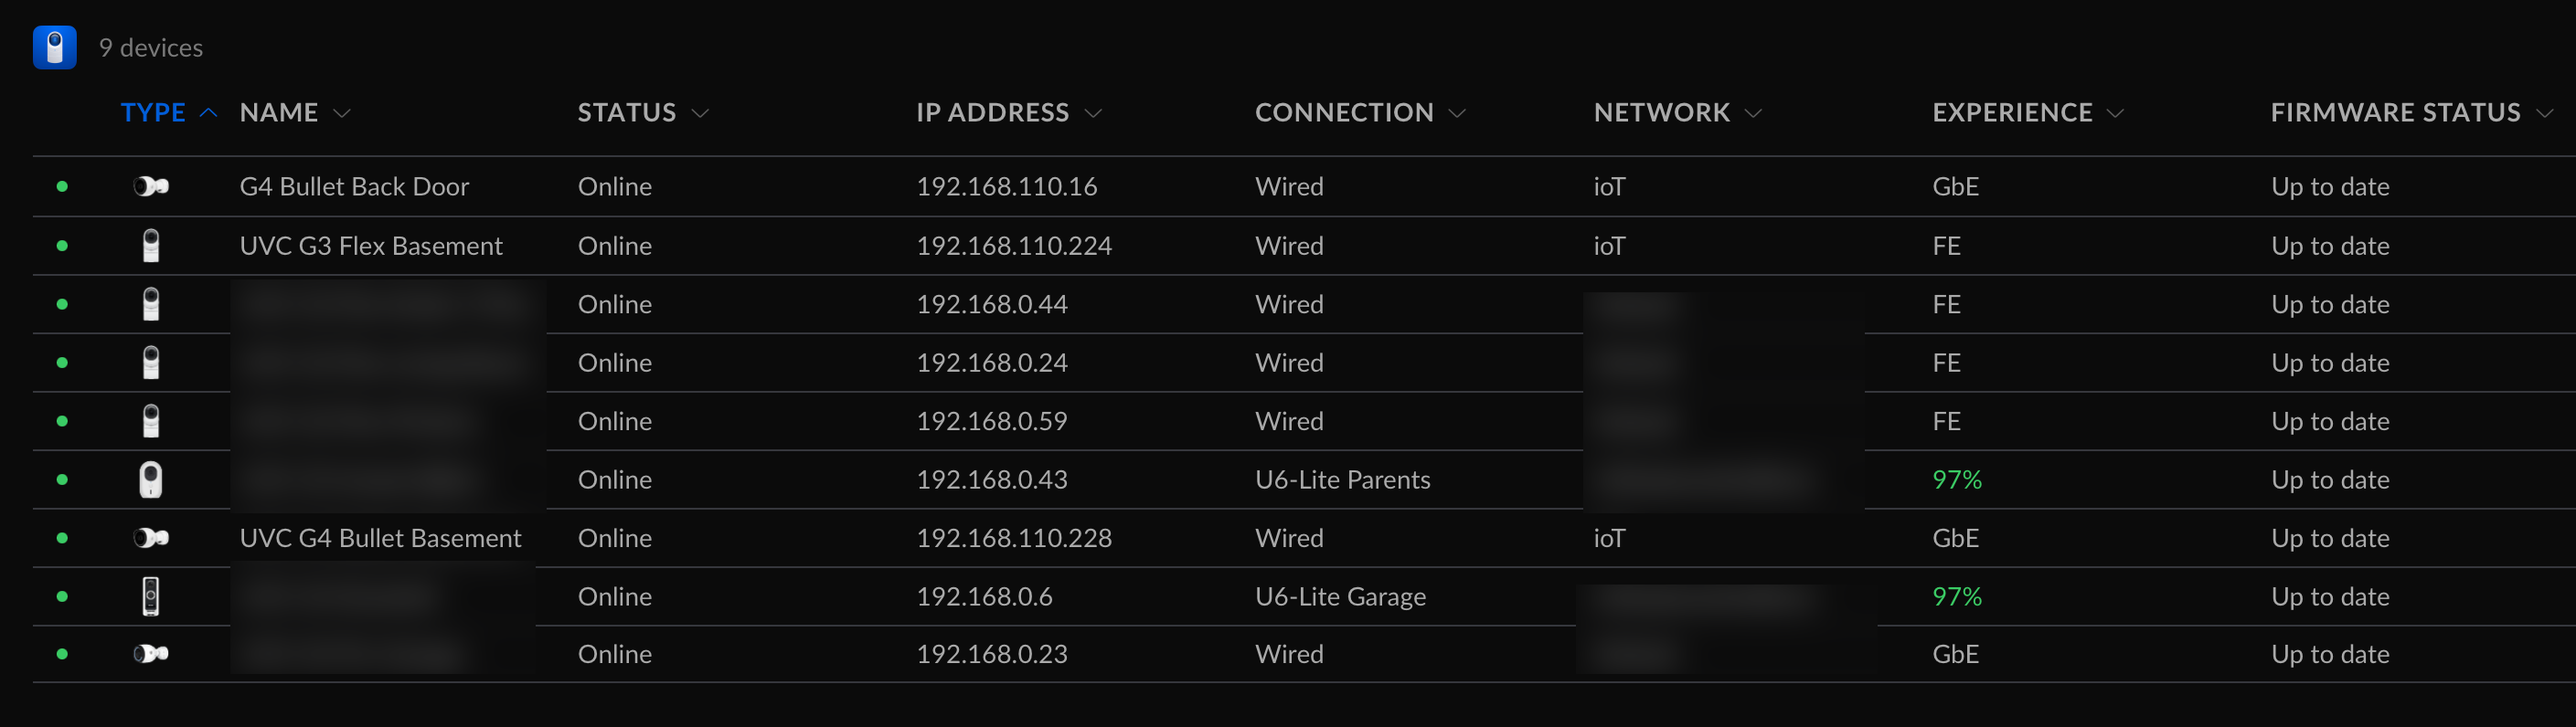Click the G4 Bullet Back Door camera icon
Image resolution: width=2576 pixels, height=727 pixels.
pyautogui.click(x=151, y=186)
